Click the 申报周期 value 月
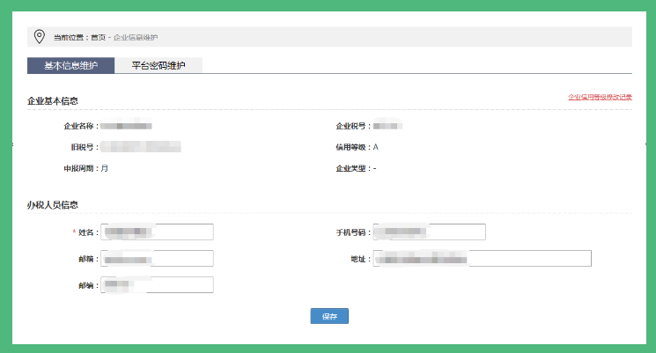The width and height of the screenshot is (656, 353). click(x=105, y=168)
